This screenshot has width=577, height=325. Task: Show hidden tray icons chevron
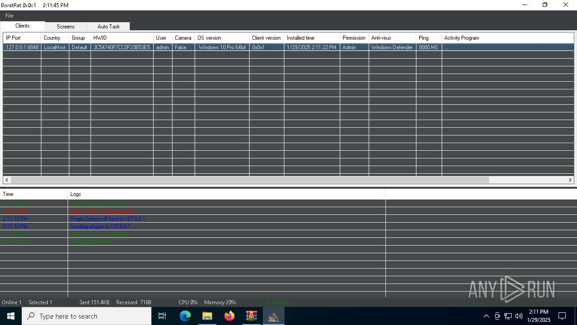tap(486, 316)
